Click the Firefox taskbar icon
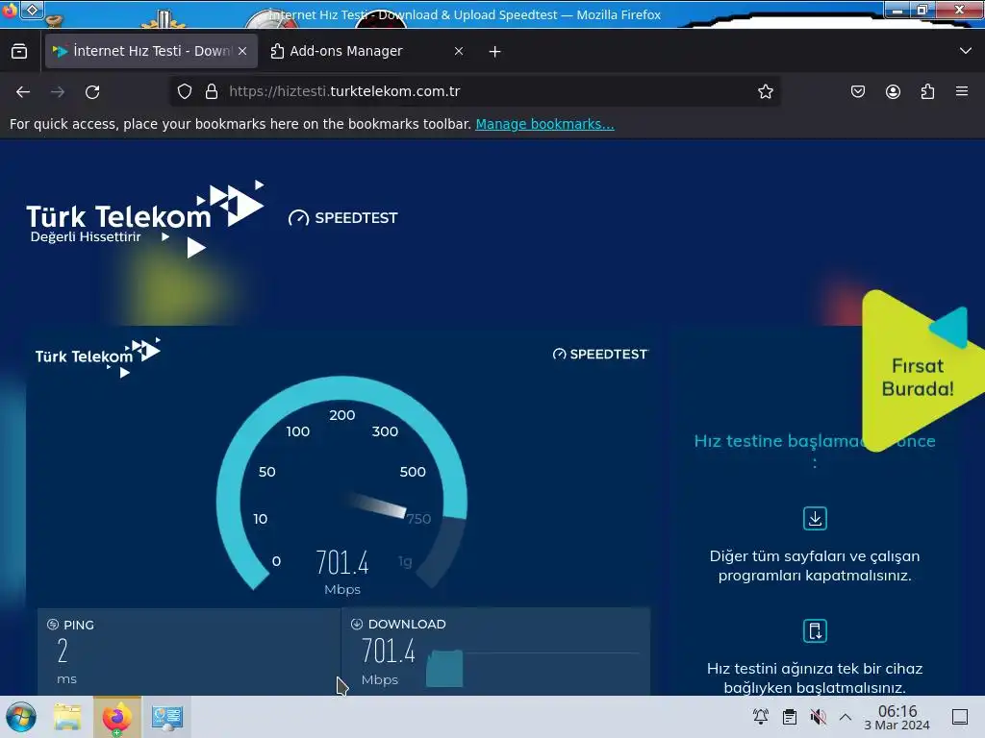Viewport: 985px width, 738px height. 117,717
